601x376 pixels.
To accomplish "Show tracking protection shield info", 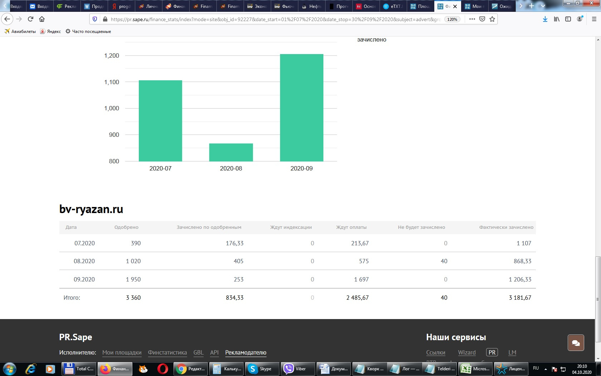I will click(x=95, y=19).
